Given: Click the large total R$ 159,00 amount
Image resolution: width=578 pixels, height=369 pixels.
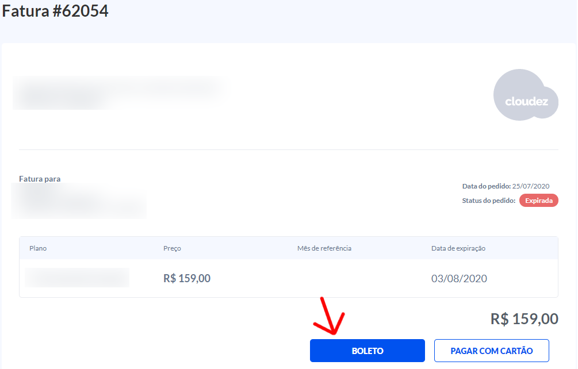Looking at the screenshot, I should 524,319.
